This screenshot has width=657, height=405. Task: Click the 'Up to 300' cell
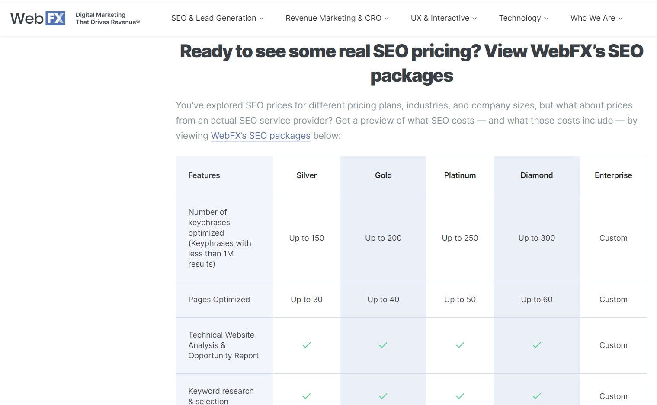pos(536,238)
